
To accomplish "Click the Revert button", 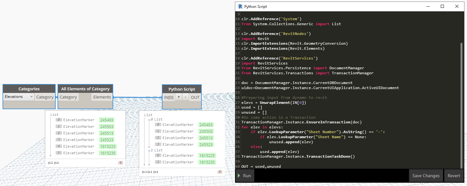I will click(454, 176).
